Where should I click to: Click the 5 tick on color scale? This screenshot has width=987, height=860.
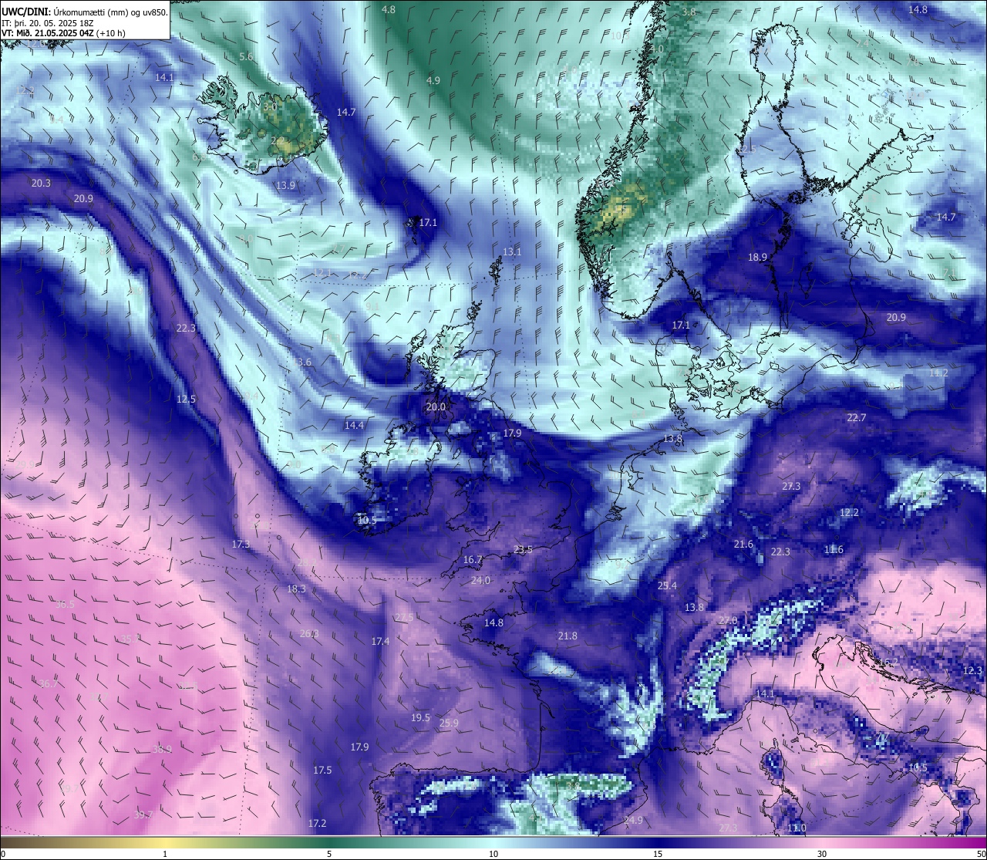point(329,854)
